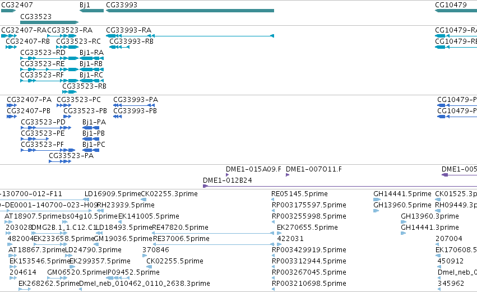Select transcript CG33993-RA

tap(190, 36)
